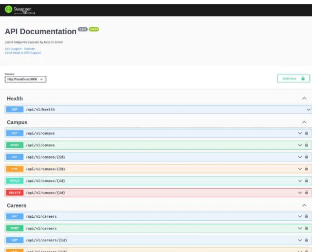The width and height of the screenshot is (312, 252).
Task: Click POST badge for /api/v1/careers
Action: [x=15, y=228]
